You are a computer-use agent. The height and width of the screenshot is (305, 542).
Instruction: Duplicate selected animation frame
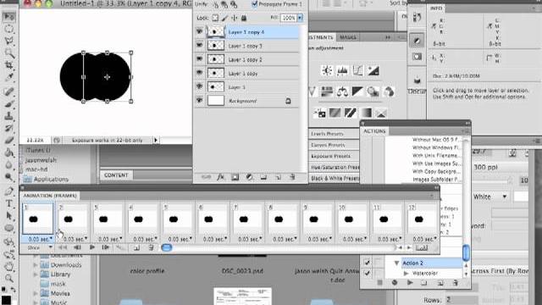136,247
